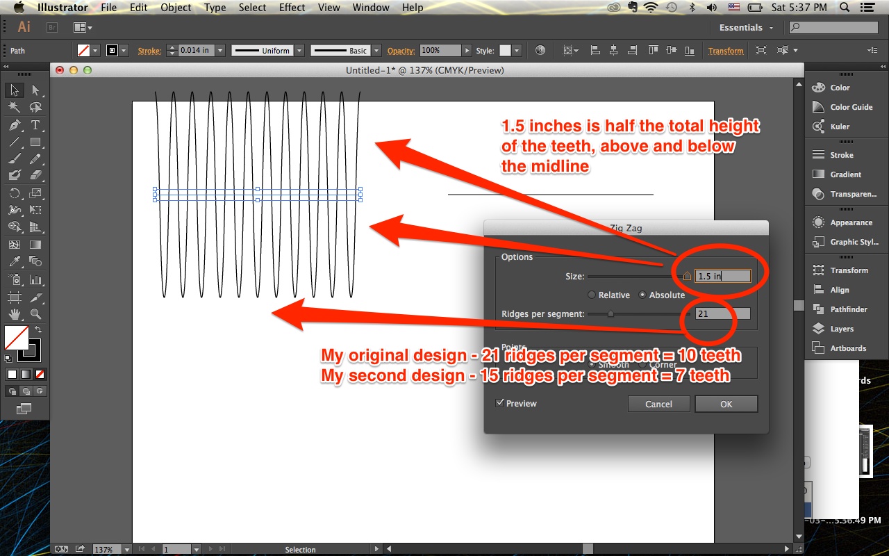
Task: Click the Ridges per segment slider handle
Action: 610,314
